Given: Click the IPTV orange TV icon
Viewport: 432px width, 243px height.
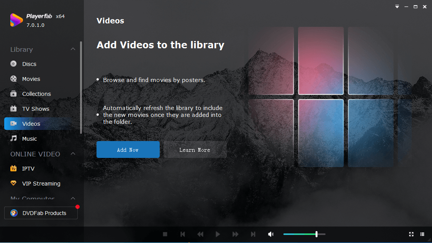Looking at the screenshot, I should [x=13, y=168].
